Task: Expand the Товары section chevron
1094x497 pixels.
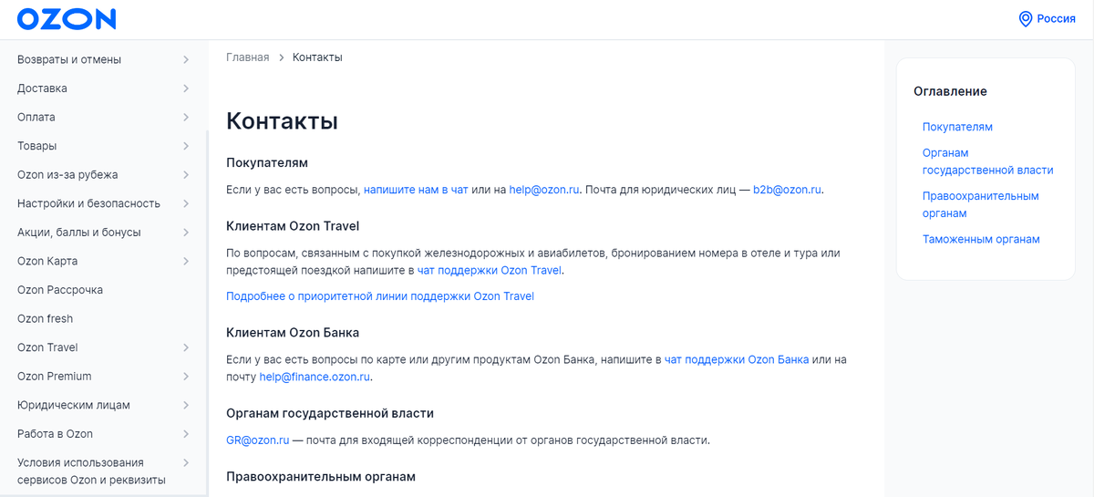Action: click(x=186, y=146)
